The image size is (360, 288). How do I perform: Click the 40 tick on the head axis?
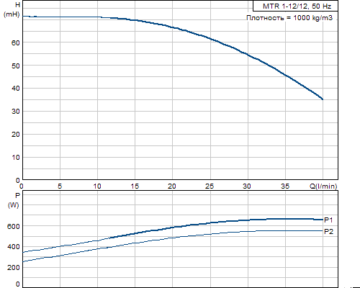[16, 89]
